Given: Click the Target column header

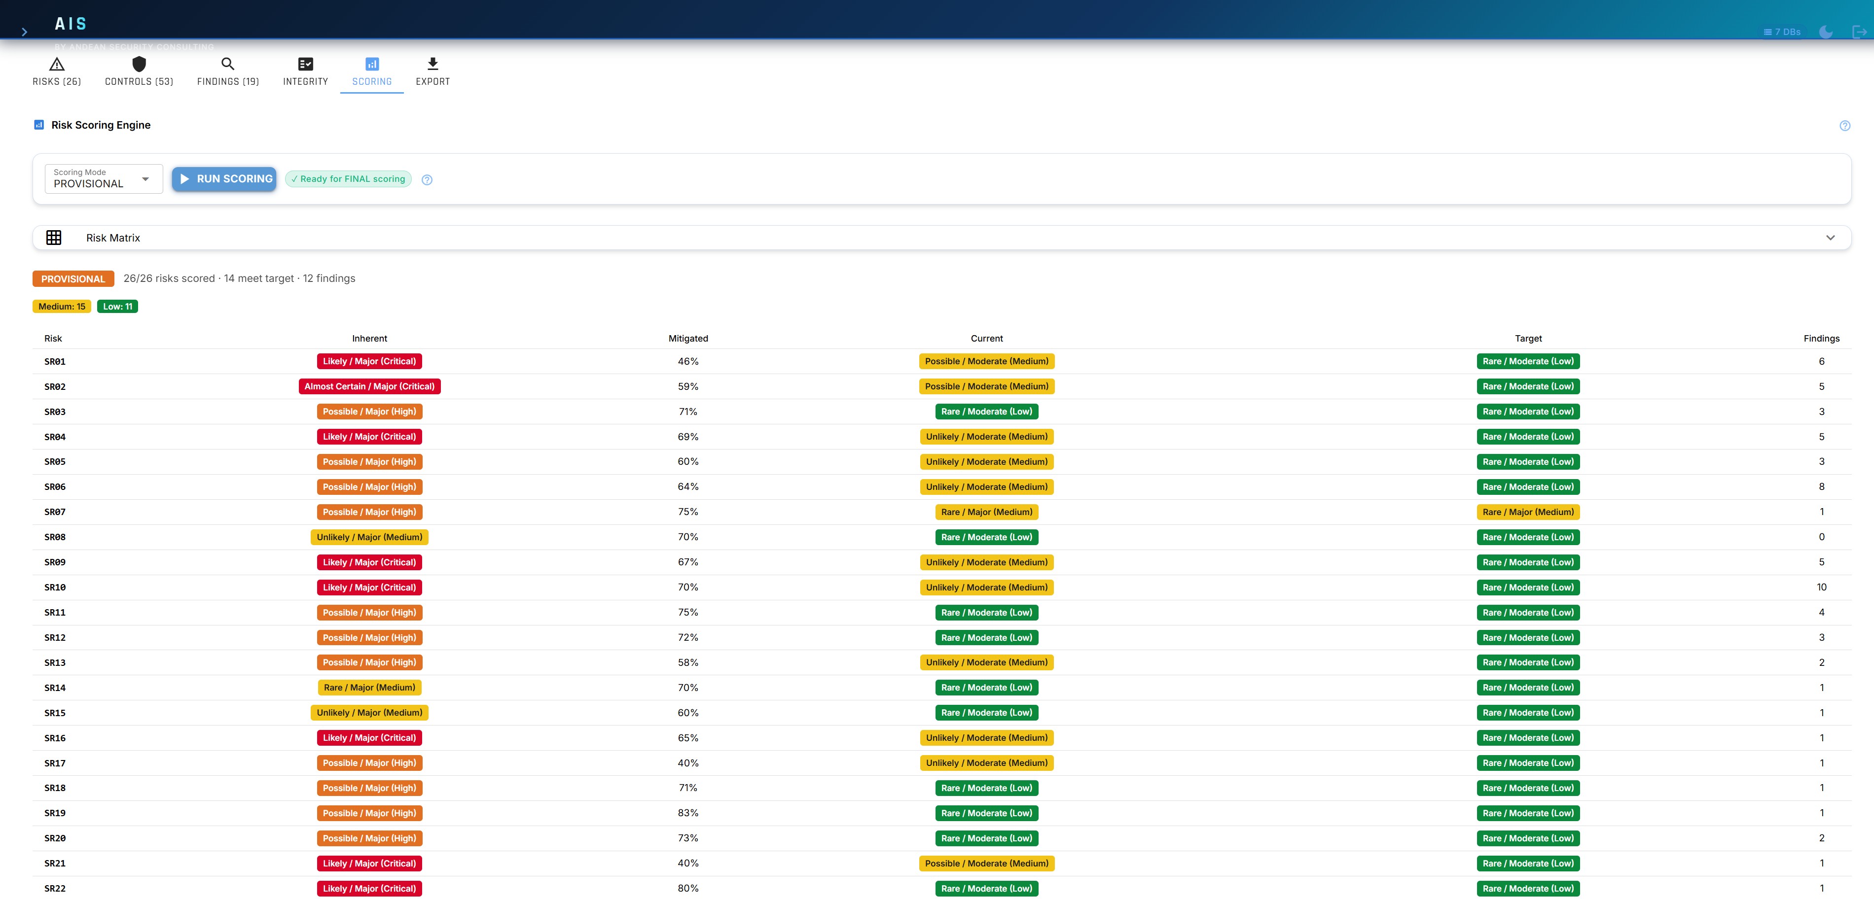Looking at the screenshot, I should pyautogui.click(x=1528, y=339).
